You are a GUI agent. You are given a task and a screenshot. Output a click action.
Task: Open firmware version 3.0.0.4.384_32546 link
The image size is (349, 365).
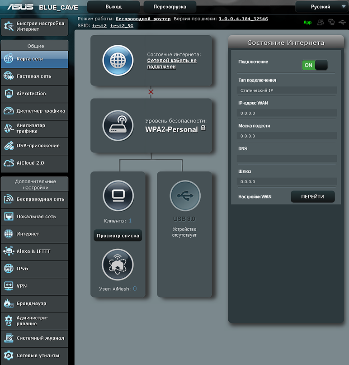pyautogui.click(x=243, y=19)
